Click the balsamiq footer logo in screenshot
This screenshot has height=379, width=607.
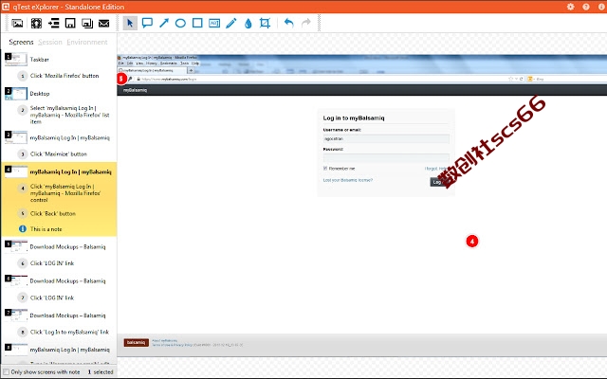[x=137, y=343]
